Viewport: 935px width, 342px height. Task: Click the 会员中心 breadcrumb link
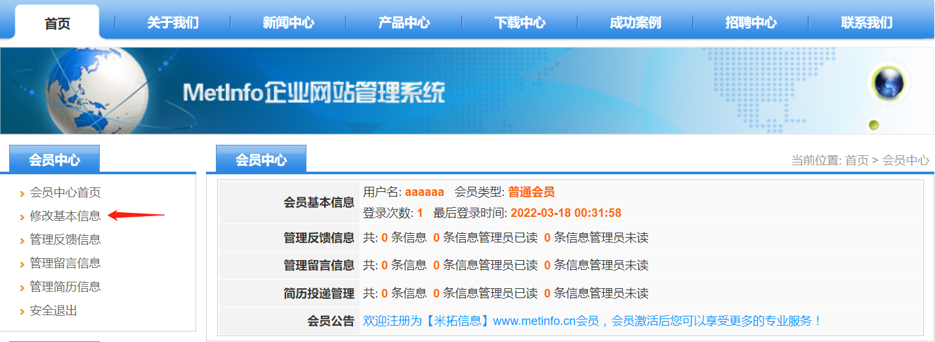click(905, 161)
